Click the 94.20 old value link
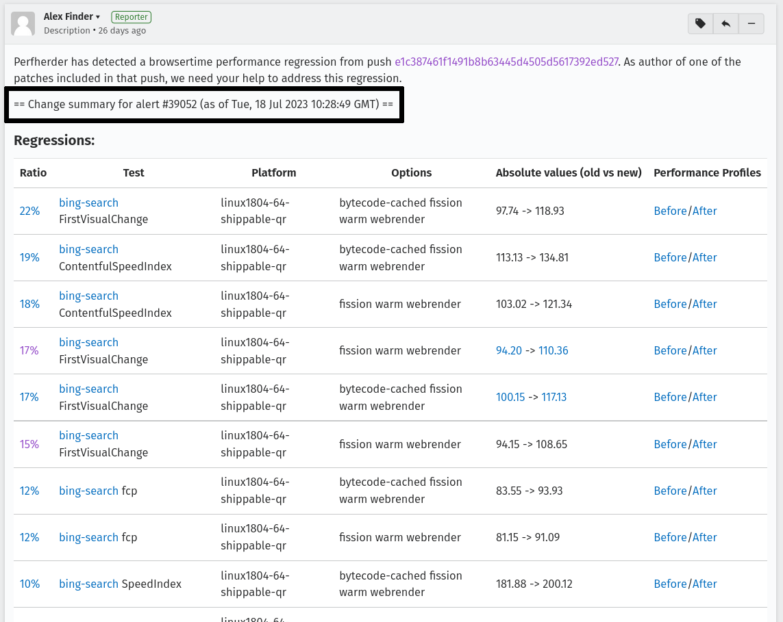783x622 pixels. click(x=508, y=350)
